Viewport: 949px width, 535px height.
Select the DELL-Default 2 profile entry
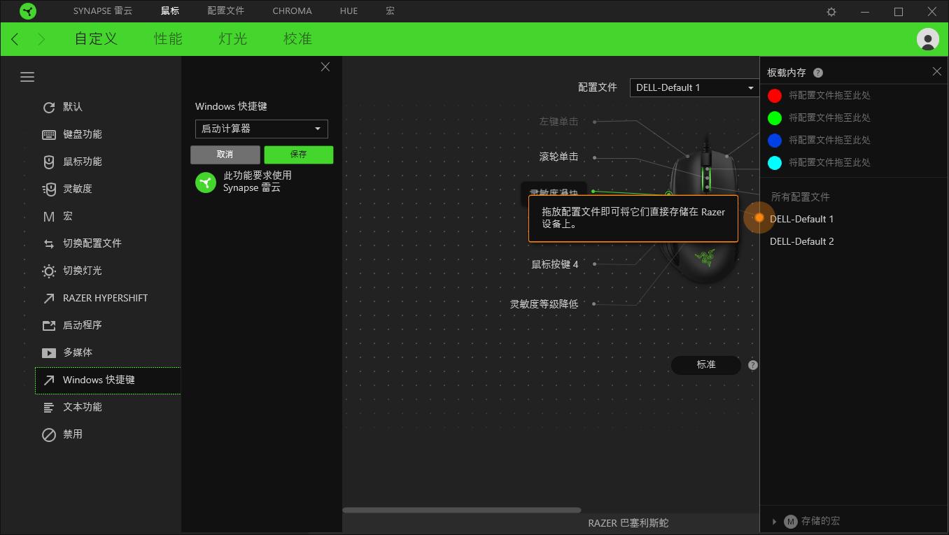coord(802,241)
